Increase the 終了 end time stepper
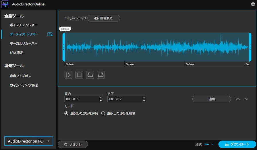 click(x=144, y=98)
